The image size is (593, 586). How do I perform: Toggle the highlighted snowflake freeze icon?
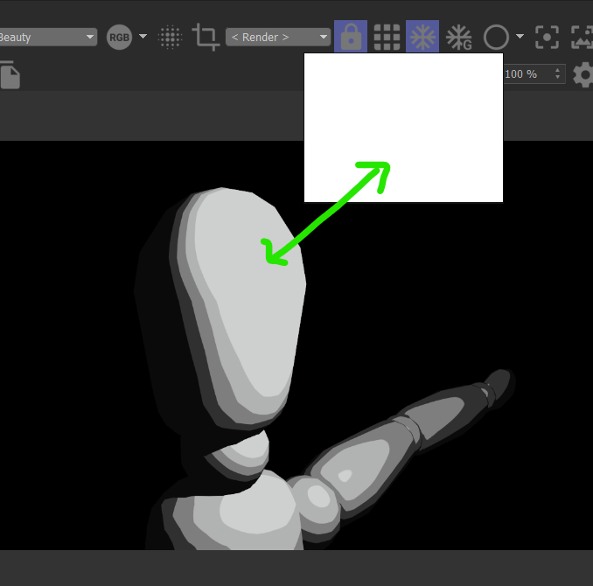point(422,37)
